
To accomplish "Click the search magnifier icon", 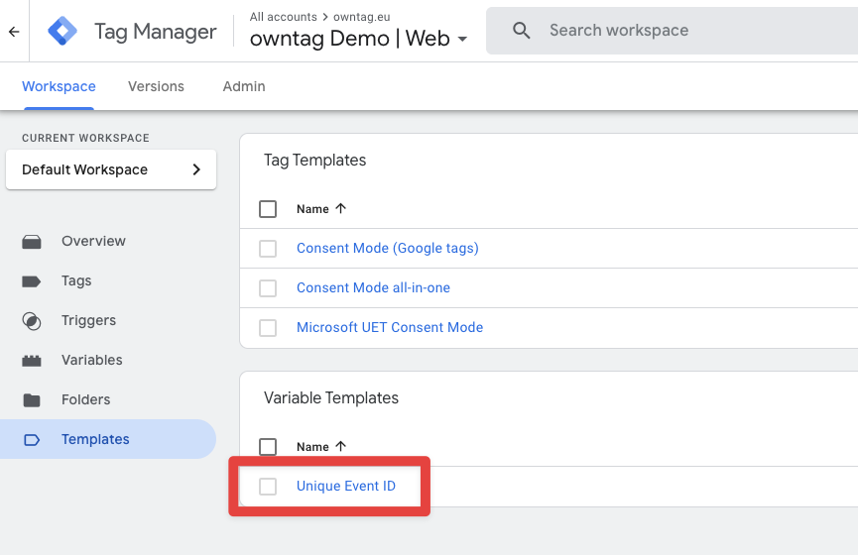I will click(522, 31).
